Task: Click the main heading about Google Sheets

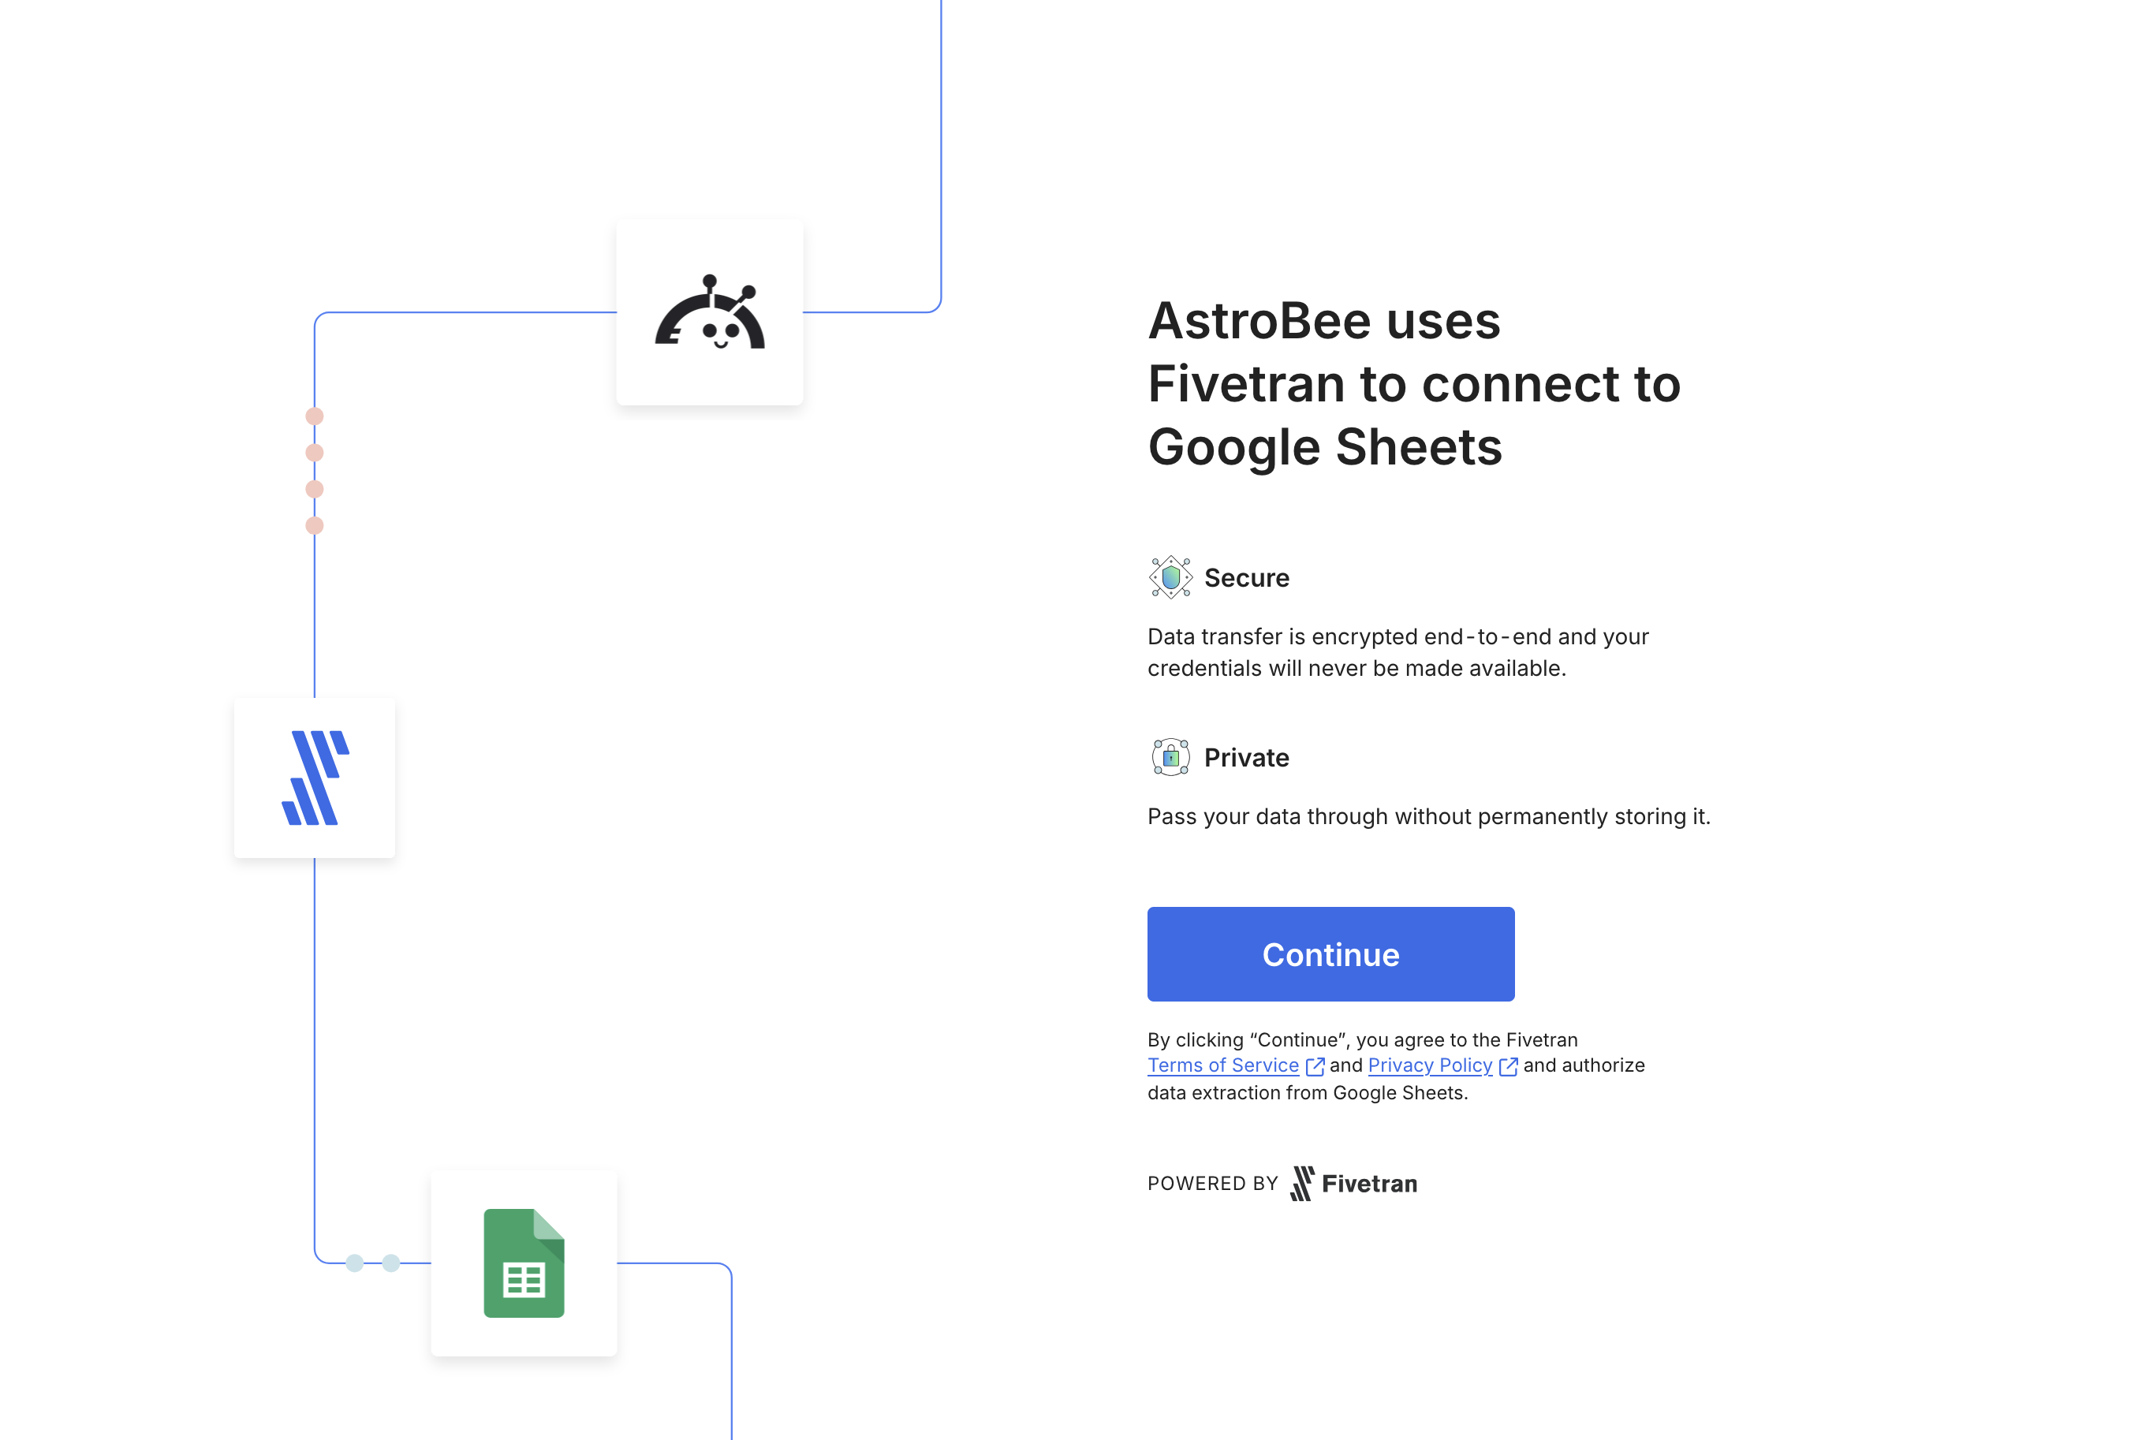Action: tap(1413, 384)
